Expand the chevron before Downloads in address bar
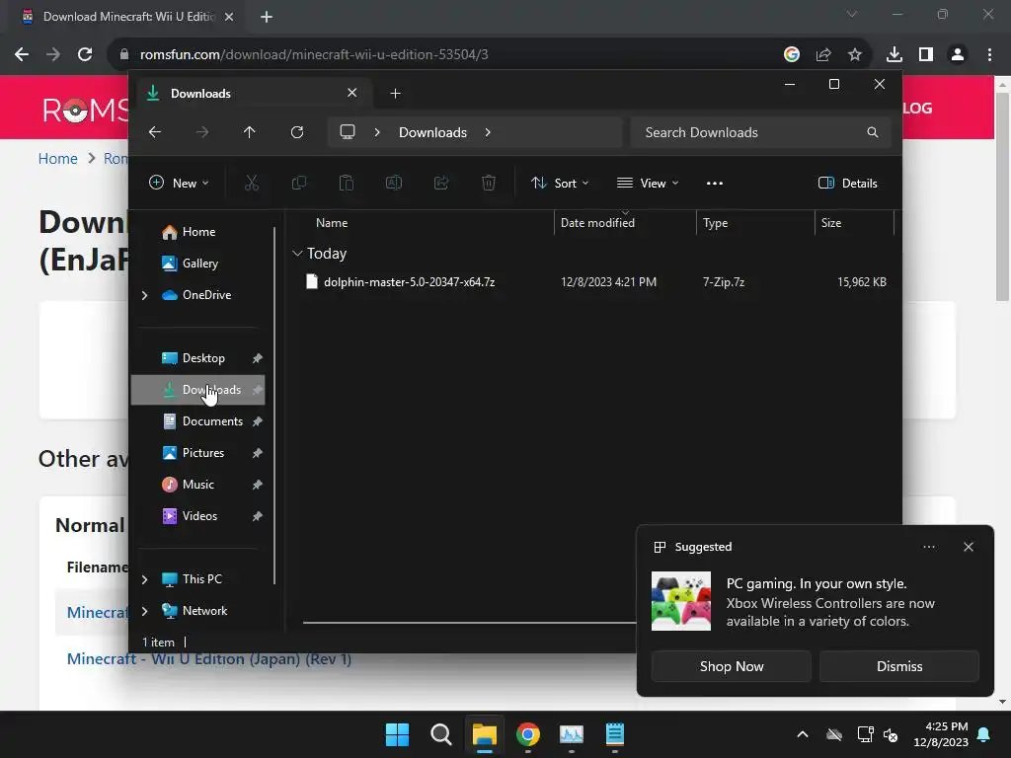Viewport: 1011px width, 758px height. (x=377, y=132)
